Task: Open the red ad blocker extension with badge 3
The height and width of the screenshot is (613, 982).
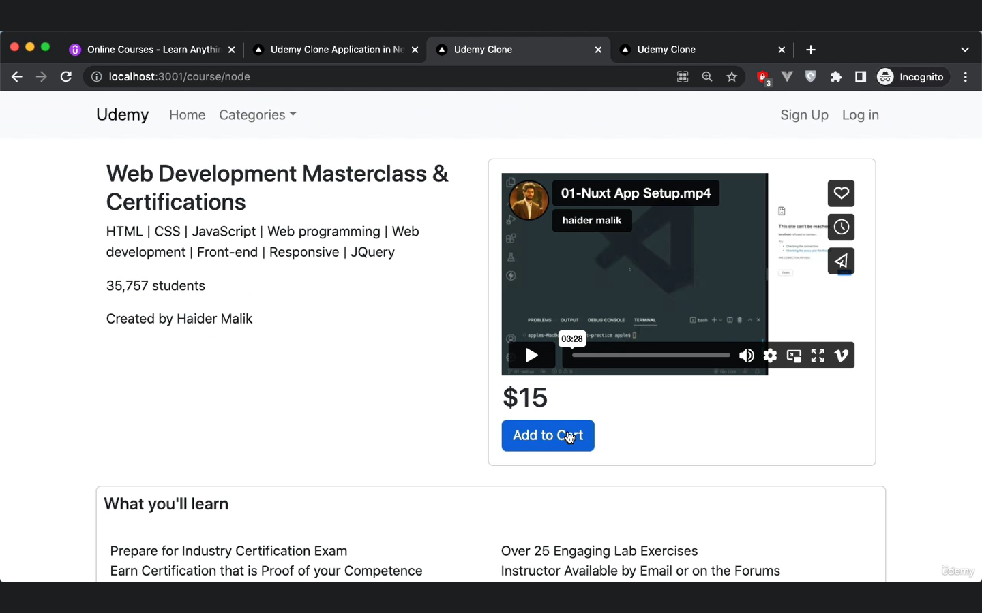Action: tap(763, 78)
